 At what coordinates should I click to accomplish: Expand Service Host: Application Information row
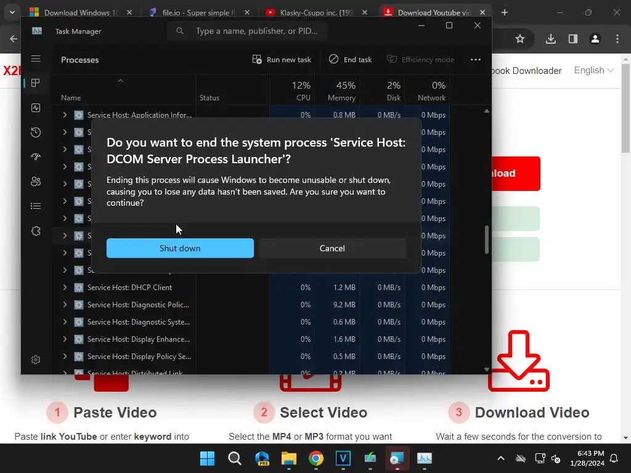coord(65,115)
